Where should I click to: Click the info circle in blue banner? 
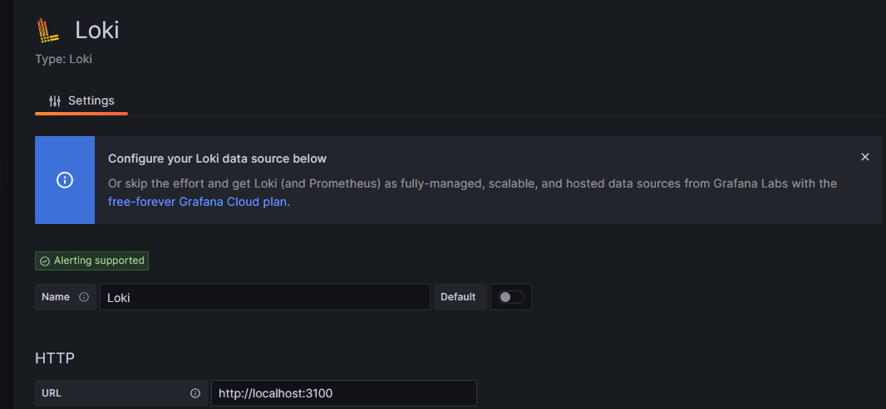65,180
